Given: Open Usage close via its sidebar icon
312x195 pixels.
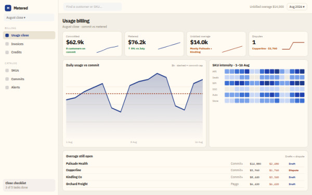Looking at the screenshot, I should coord(7,35).
